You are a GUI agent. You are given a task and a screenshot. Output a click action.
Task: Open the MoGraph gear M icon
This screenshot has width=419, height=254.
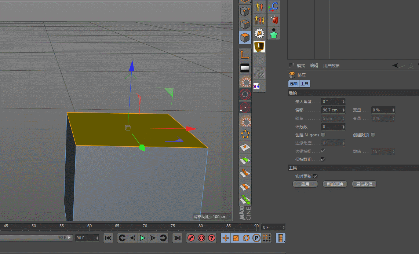259,33
